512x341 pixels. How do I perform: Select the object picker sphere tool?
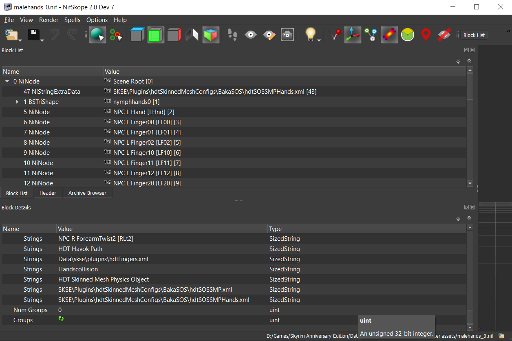click(x=97, y=35)
